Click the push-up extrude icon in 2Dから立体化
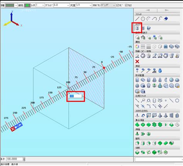183x166 pixels. 137,115
